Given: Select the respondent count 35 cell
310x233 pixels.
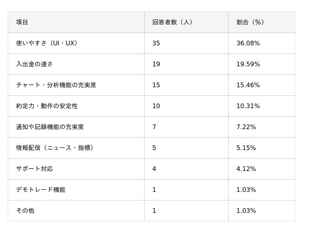Looking at the screenshot, I should (156, 43).
